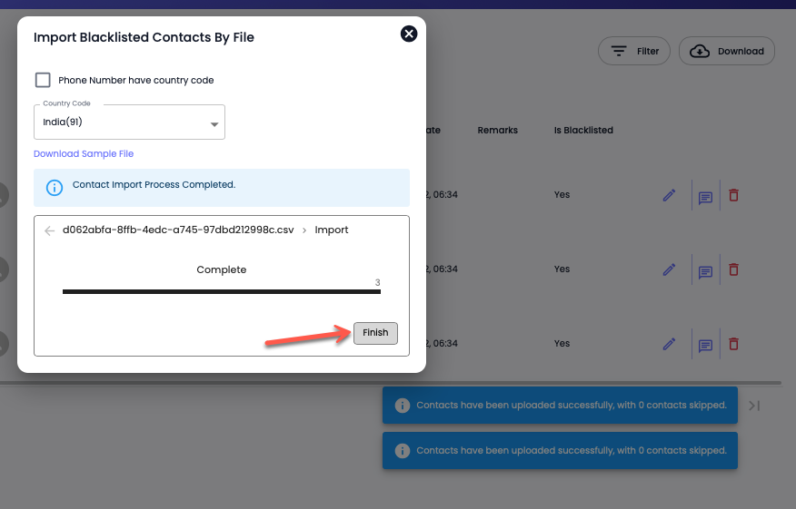Image resolution: width=796 pixels, height=509 pixels.
Task: Delete the first contact with the trash icon
Action: pyautogui.click(x=733, y=195)
